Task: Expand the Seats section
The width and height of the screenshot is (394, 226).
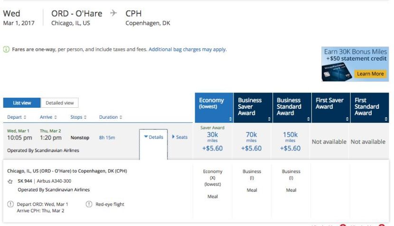Action: coord(179,137)
